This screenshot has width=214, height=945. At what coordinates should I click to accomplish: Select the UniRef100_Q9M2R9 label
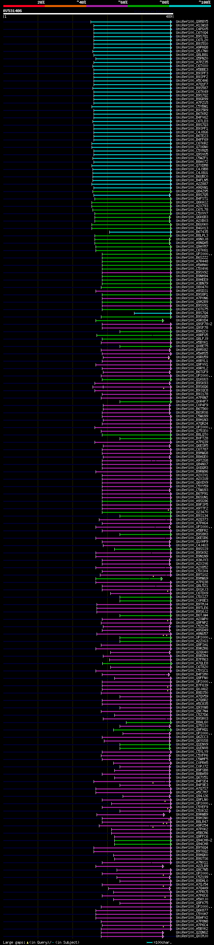(x=192, y=302)
